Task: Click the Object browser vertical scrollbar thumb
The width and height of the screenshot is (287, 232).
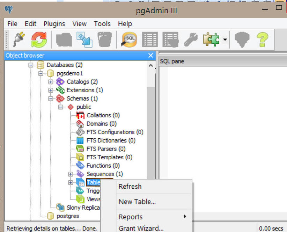Action: pyautogui.click(x=150, y=132)
